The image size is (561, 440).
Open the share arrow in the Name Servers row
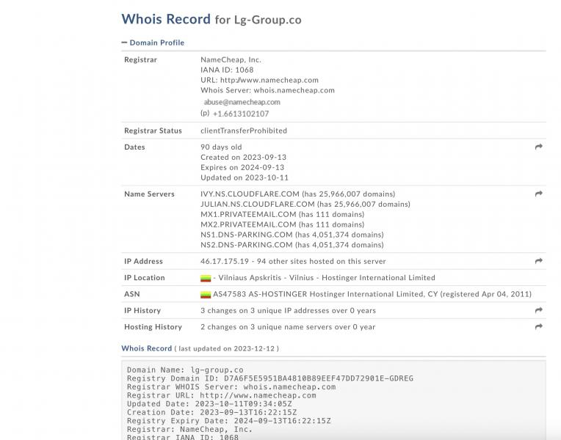538,194
